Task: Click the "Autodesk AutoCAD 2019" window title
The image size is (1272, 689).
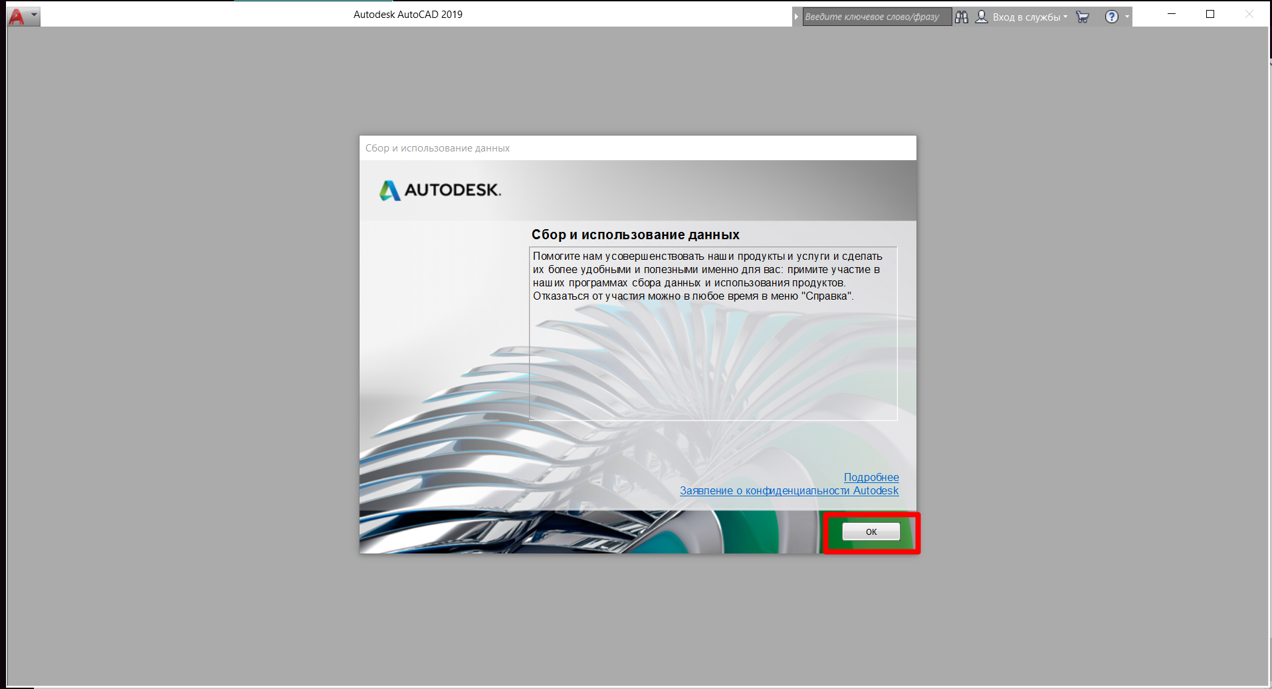Action: (408, 15)
